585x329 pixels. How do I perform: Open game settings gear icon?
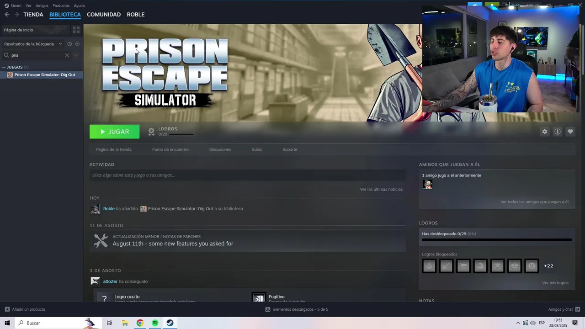(x=544, y=132)
